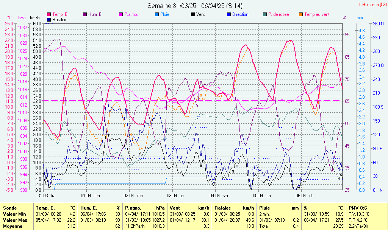Viewport: 388px width, 230px height.
Task: Click the orange Temp au vent legend swatch
Action: pos(301,14)
